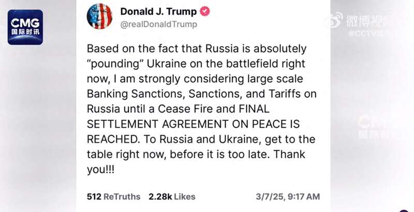
Task: Click the 2.28k Likes count
Action: point(172,196)
